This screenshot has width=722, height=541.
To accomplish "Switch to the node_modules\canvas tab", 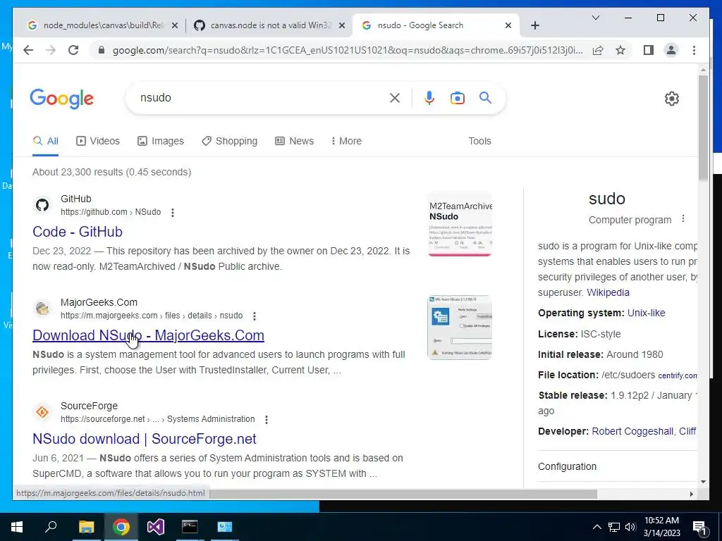I will coord(102,25).
